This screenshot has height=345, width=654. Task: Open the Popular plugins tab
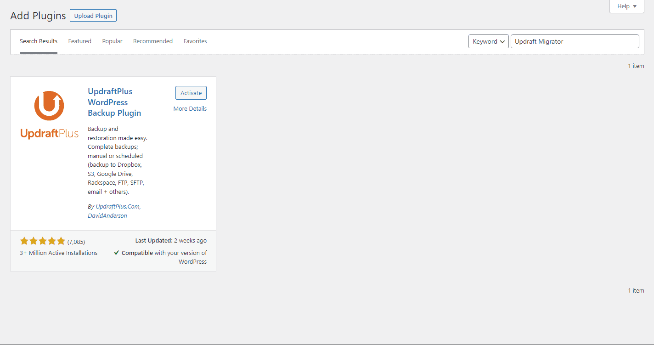(x=113, y=41)
